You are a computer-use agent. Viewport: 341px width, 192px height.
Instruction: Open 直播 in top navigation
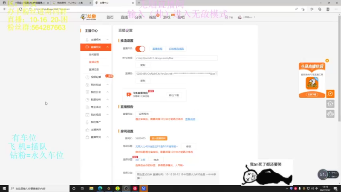tap(124, 17)
